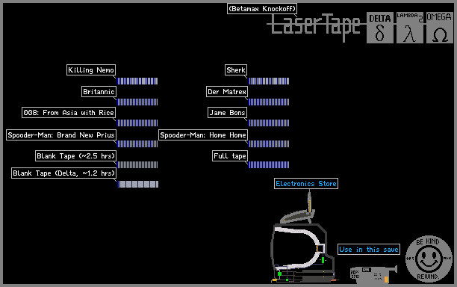Click the Blank Tape 2.5 hrs gray strip
The height and width of the screenshot is (287, 457).
[x=137, y=164]
